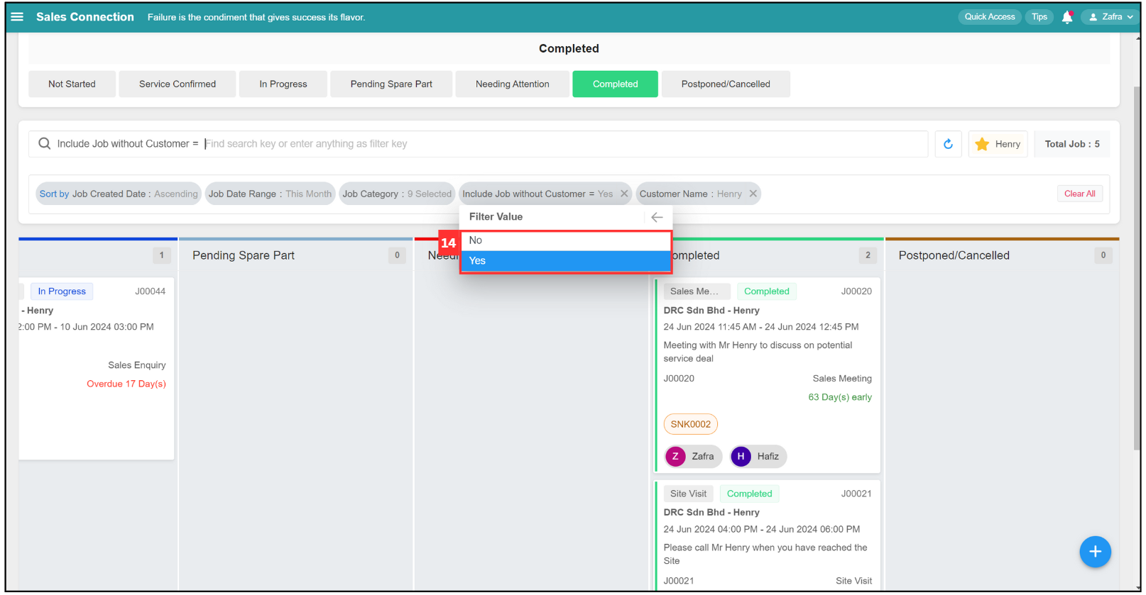Remove the Include Job without Customer filter chip
This screenshot has height=595, width=1146.
(624, 194)
